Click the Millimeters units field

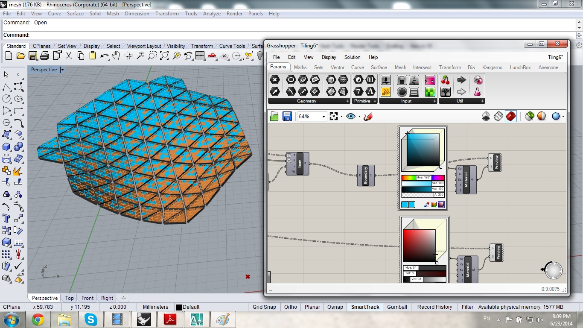point(155,307)
